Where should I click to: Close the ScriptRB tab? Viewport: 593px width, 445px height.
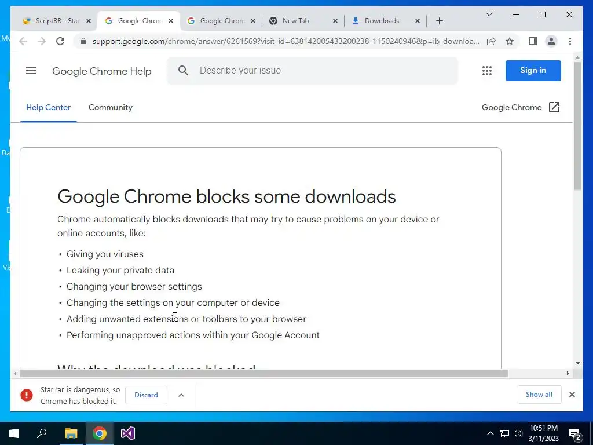click(x=89, y=21)
